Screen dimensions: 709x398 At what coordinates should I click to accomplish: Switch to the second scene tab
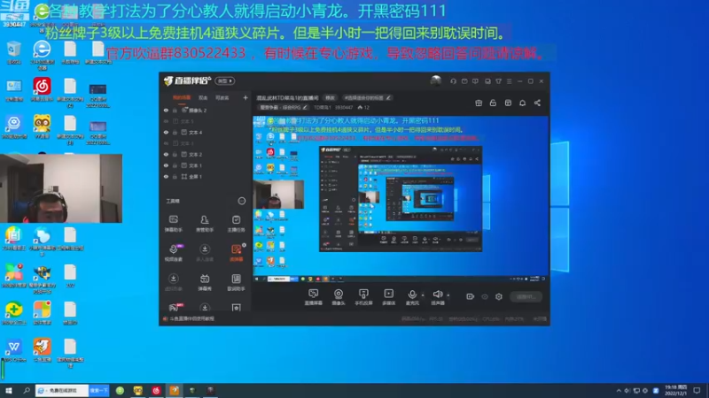(203, 97)
